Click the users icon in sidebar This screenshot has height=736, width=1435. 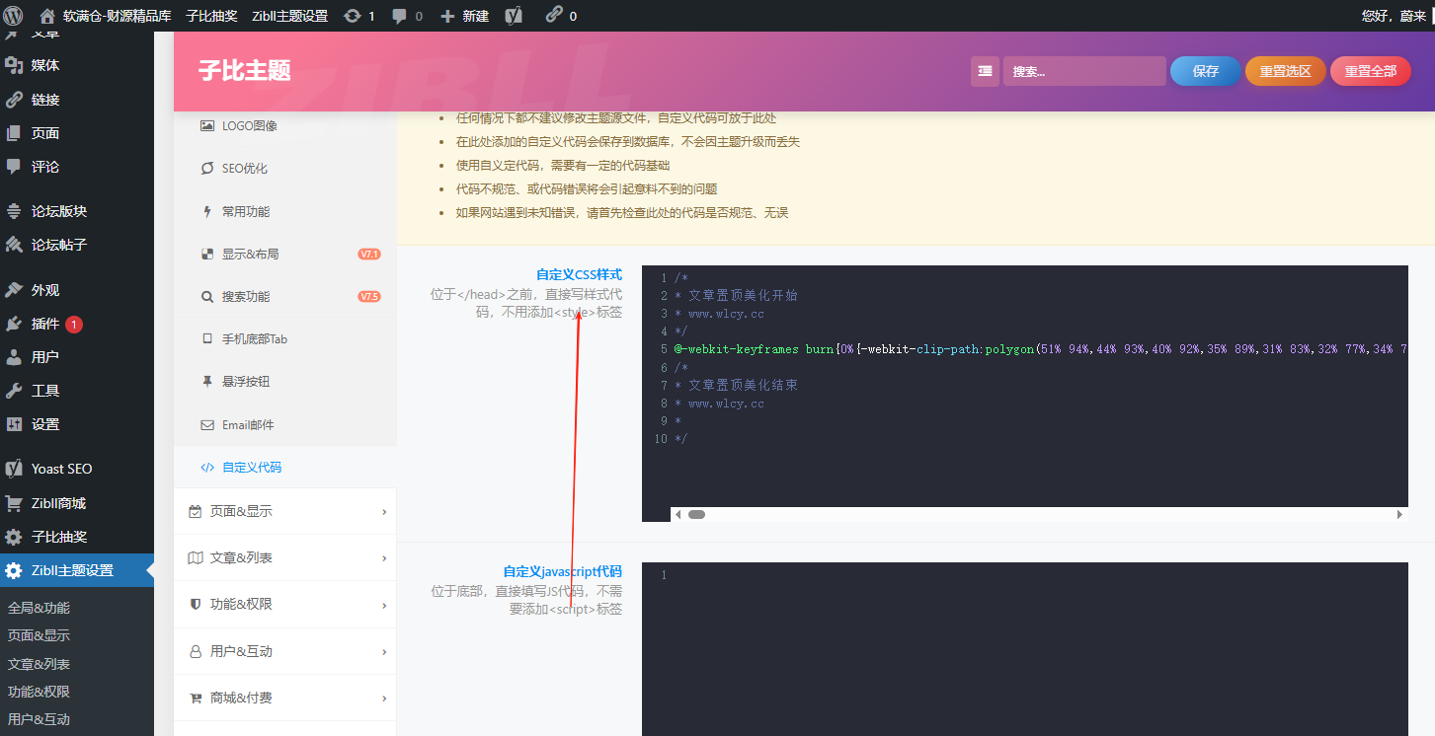pos(14,357)
